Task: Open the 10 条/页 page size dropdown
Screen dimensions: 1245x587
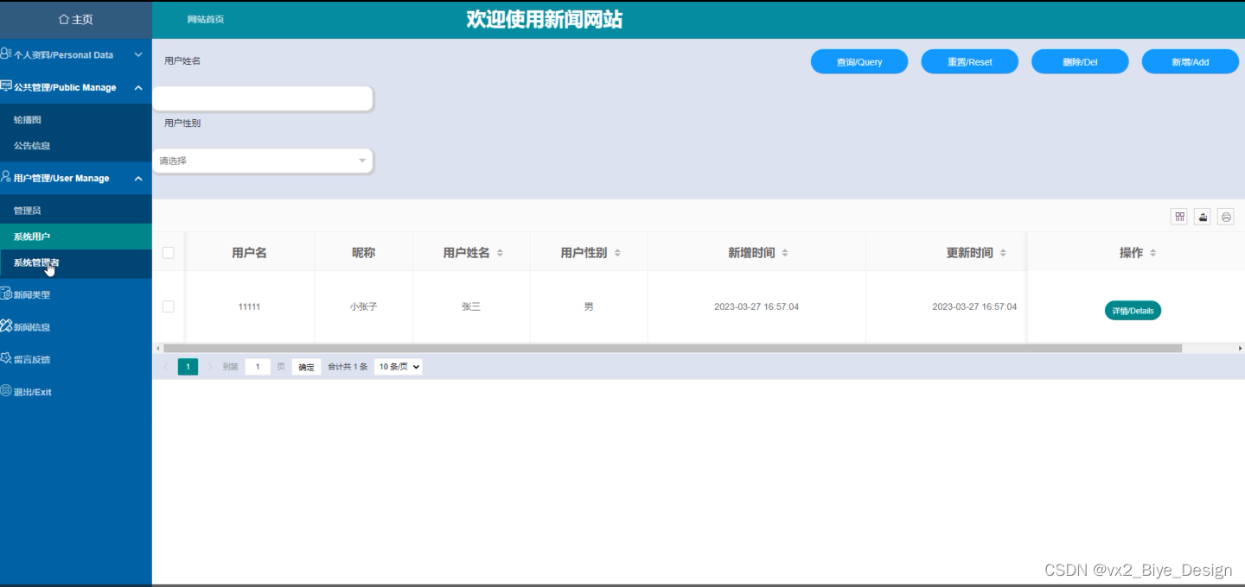Action: coord(399,367)
